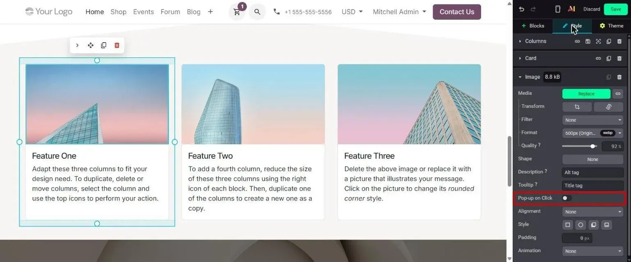Image resolution: width=631 pixels, height=262 pixels.
Task: Switch to the Theme tab
Action: click(611, 26)
